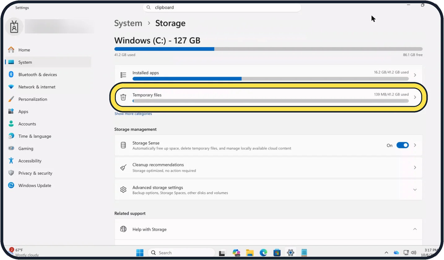The width and height of the screenshot is (444, 260).
Task: Select the System icon in sidebar
Action: [11, 62]
